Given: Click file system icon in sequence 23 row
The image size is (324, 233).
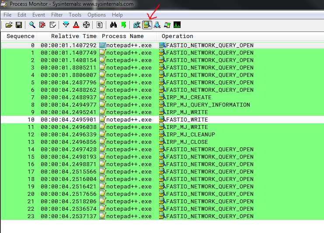Looking at the screenshot, I should [163, 216].
